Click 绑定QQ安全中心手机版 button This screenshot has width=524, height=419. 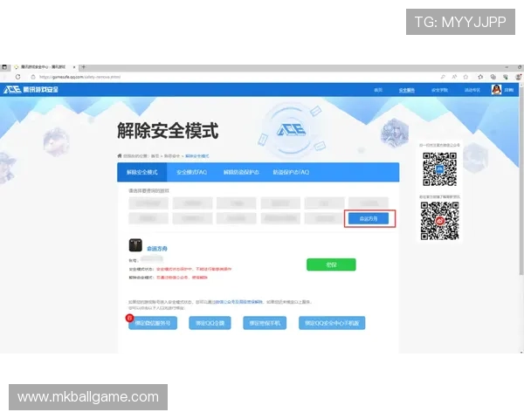click(332, 323)
